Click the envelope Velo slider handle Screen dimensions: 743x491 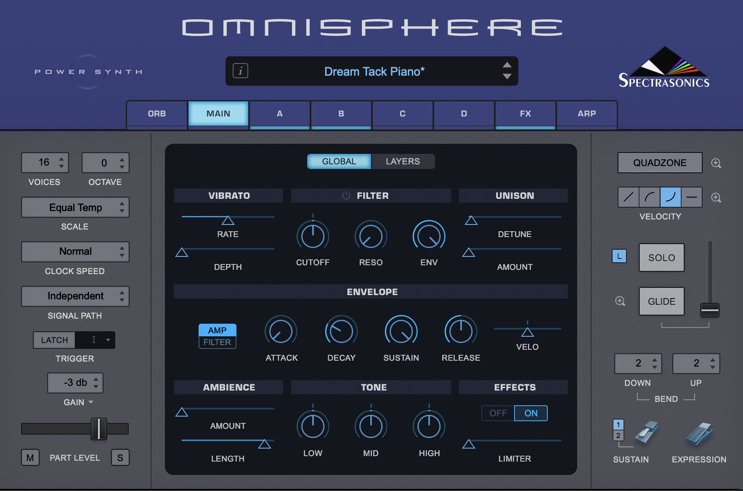point(528,332)
